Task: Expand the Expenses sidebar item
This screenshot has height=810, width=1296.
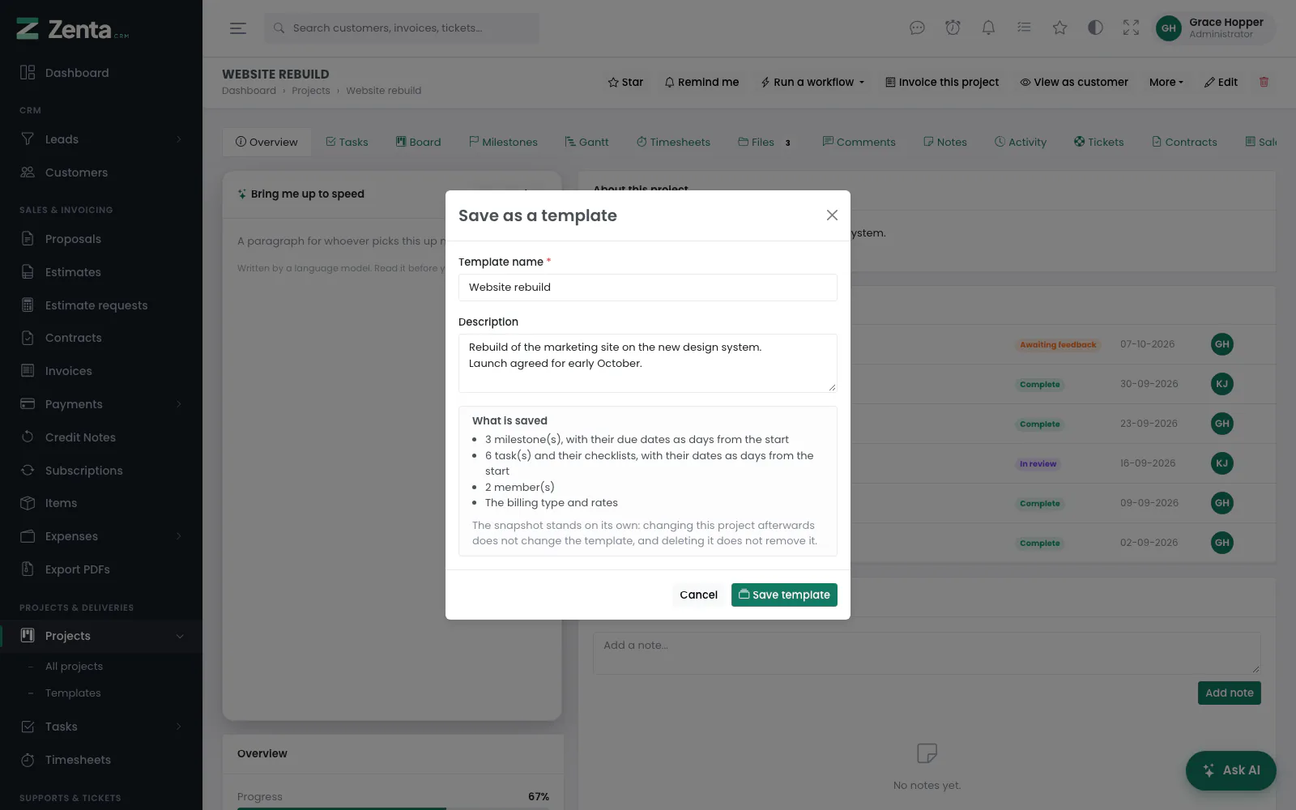Action: [101, 536]
